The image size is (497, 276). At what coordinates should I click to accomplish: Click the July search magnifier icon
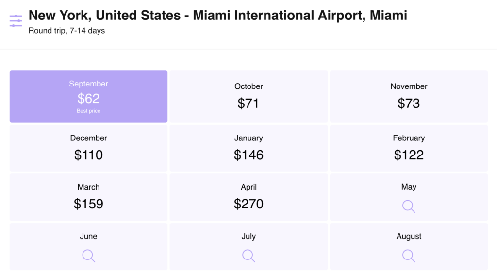coord(248,256)
